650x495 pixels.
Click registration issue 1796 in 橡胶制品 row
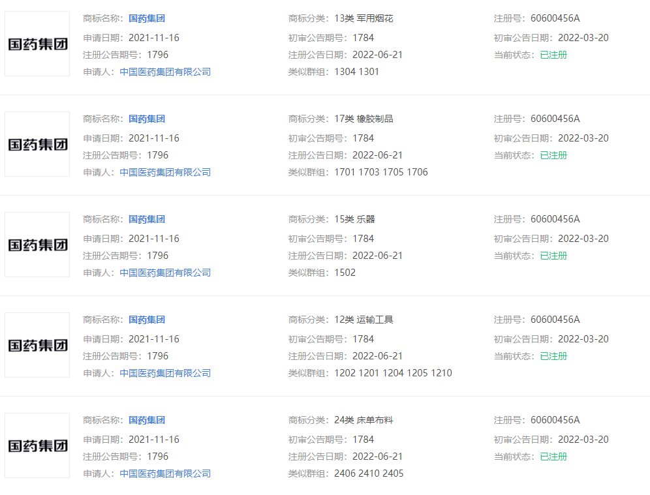click(x=157, y=156)
